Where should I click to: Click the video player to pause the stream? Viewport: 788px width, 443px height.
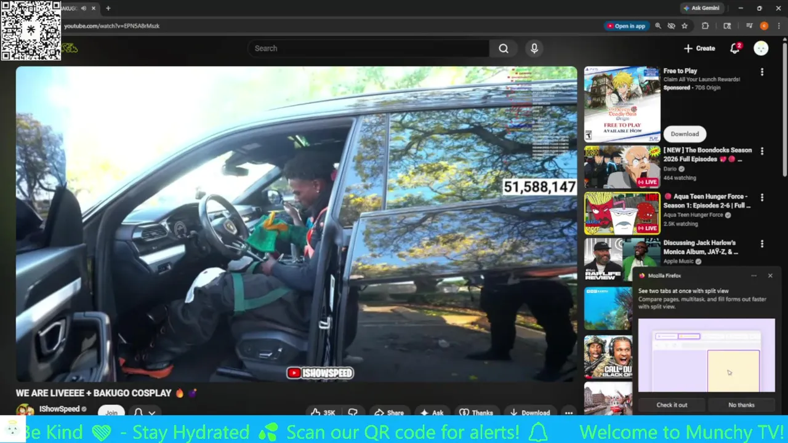coord(296,224)
